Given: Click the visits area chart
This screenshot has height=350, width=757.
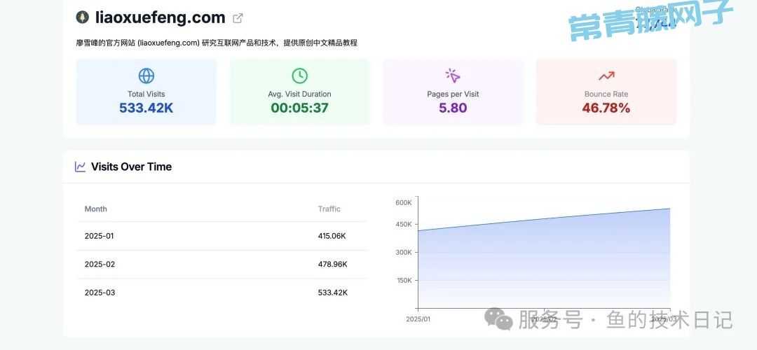Looking at the screenshot, I should click(x=544, y=258).
